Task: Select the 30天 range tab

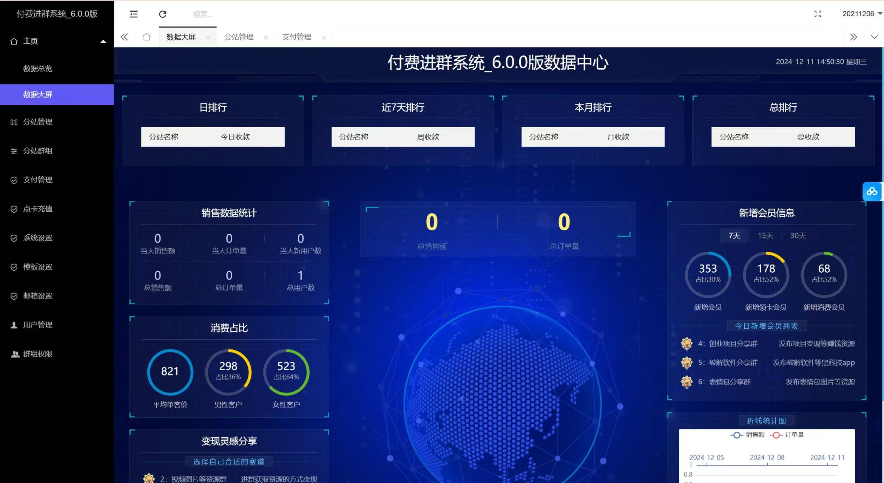Action: click(x=798, y=236)
